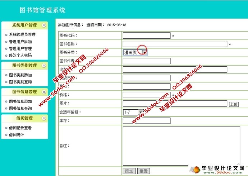Go to 普通用户管理 page
Image resolution: width=248 pixels, height=176 pixels.
tap(20, 49)
